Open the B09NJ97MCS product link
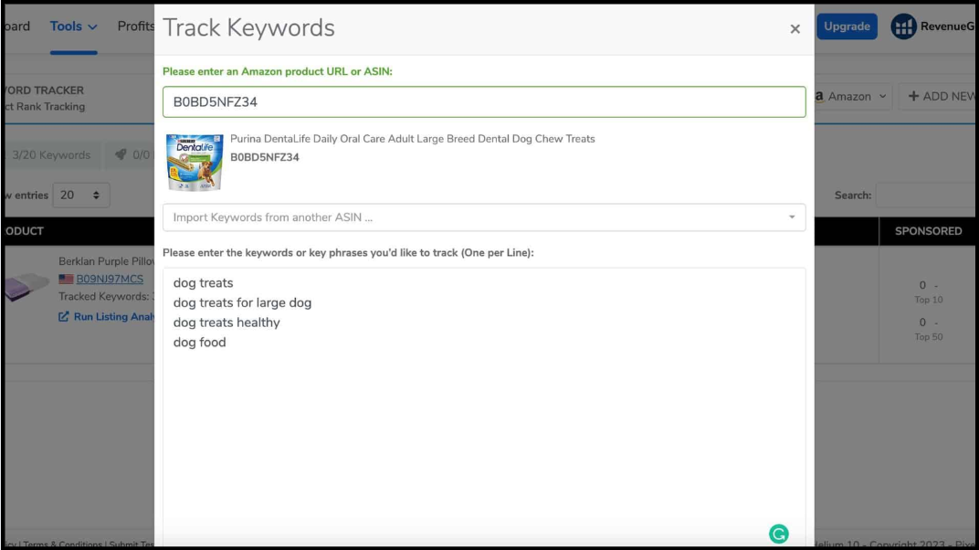The height and width of the screenshot is (550, 979). 109,280
